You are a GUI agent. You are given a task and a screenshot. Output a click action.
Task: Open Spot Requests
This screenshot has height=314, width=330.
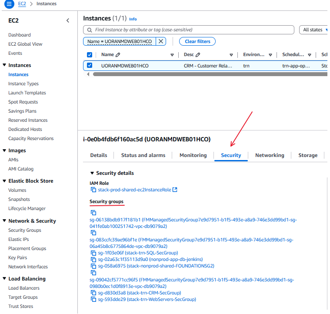23,102
